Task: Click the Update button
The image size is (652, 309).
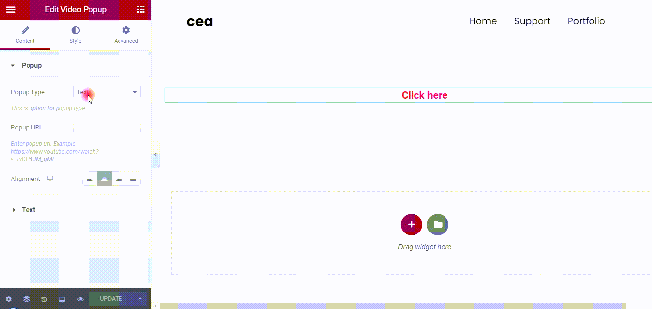Action: point(111,299)
